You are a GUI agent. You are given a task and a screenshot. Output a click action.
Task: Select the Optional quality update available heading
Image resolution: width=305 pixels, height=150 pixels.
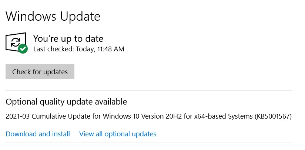tap(66, 102)
